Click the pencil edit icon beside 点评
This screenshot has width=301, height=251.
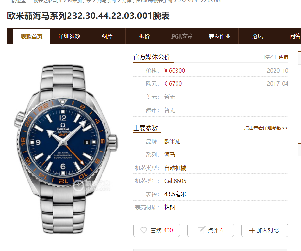point(201,230)
